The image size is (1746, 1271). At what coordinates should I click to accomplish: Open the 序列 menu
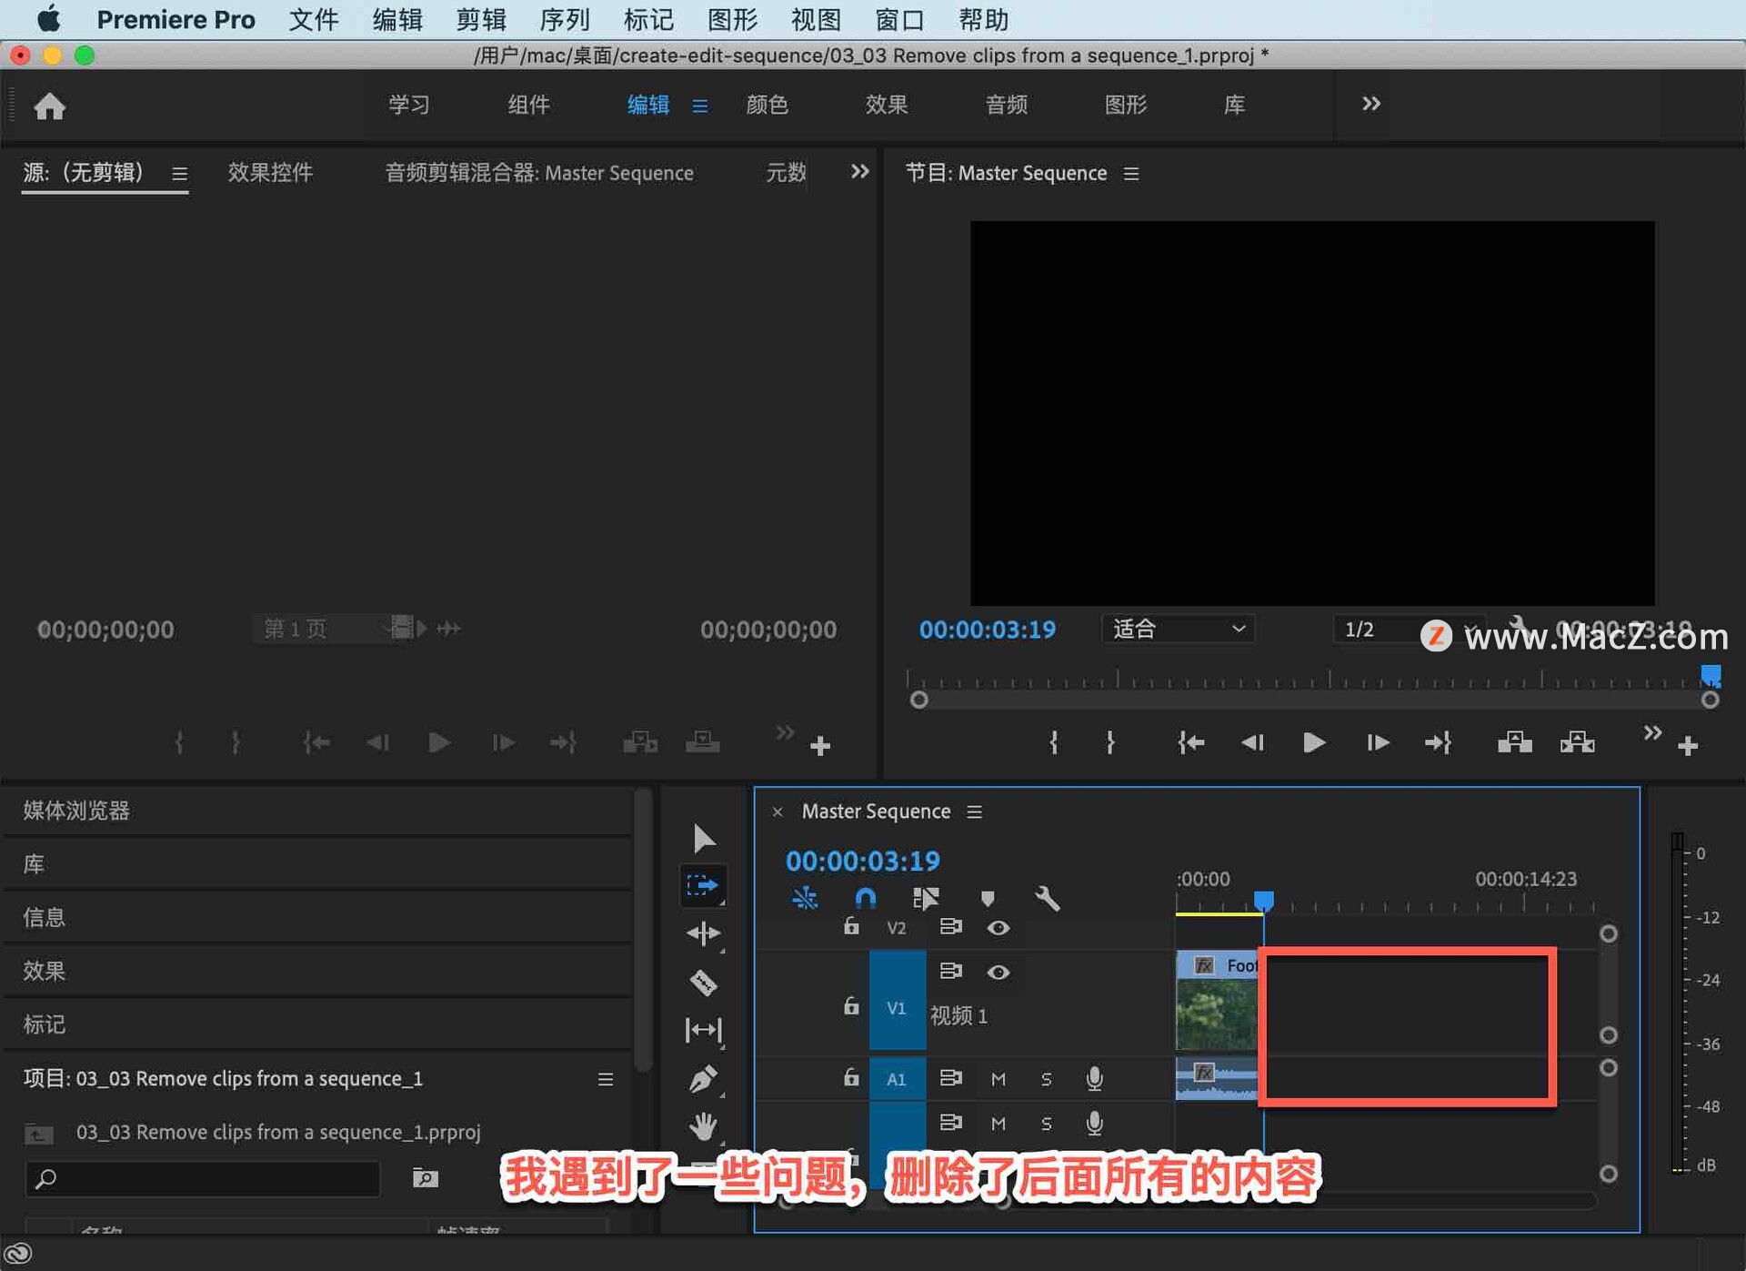coord(564,19)
